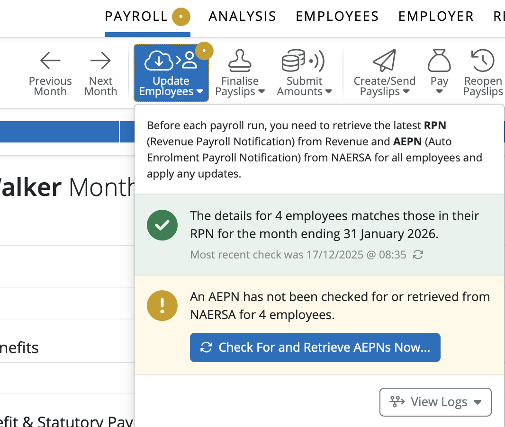Go to Next Month arrow
The image size is (505, 427).
click(x=100, y=61)
